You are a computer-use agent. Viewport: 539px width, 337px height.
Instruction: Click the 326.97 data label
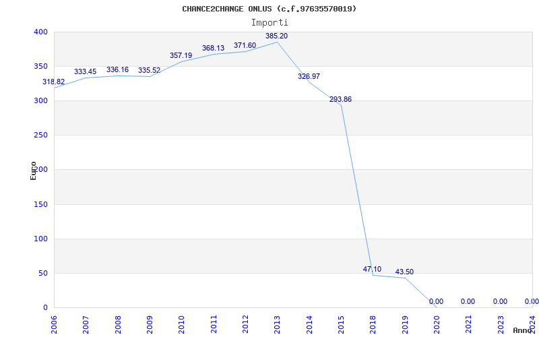click(309, 76)
